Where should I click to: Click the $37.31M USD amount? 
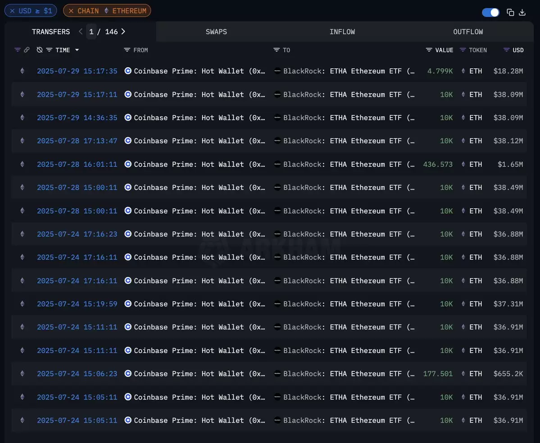point(508,304)
